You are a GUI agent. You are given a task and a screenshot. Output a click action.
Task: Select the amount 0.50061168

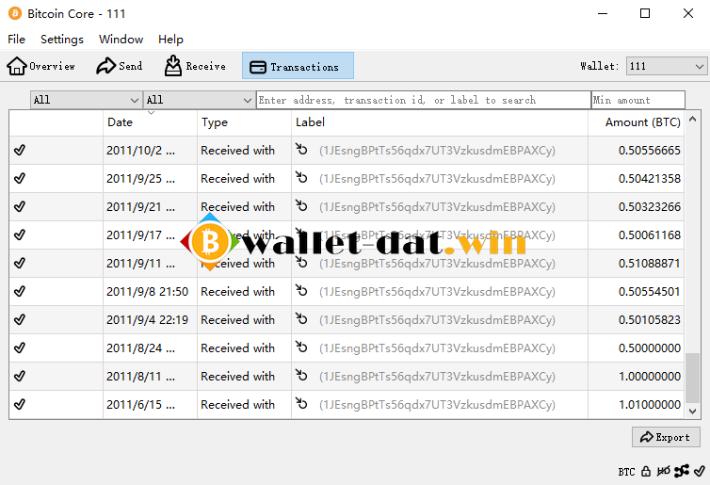tap(650, 235)
